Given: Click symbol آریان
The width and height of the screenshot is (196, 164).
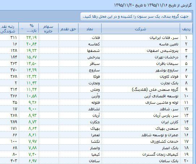Looking at the screenshot, I should point(96,115).
